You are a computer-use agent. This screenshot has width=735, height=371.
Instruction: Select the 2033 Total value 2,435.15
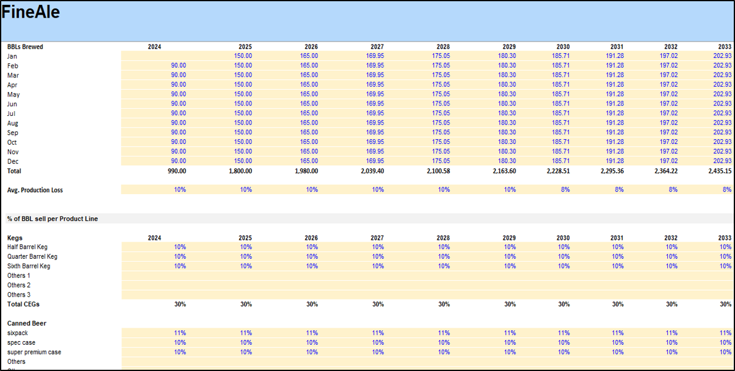718,171
